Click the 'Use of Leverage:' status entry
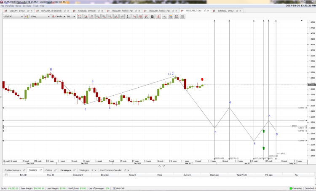Viewport: 316px width, 191px height. pos(99,188)
